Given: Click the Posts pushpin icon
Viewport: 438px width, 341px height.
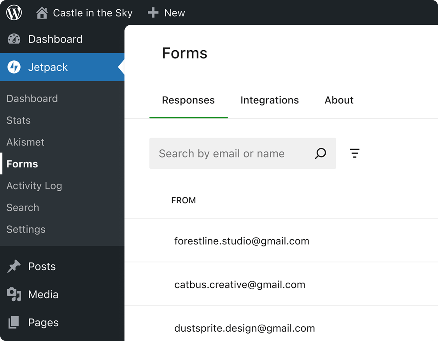Looking at the screenshot, I should (x=14, y=267).
